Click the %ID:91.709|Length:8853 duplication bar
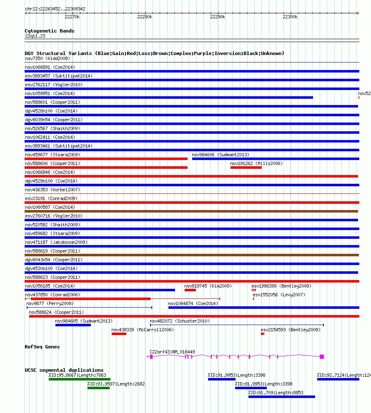Screen dimensions: 371x413 coord(282,397)
